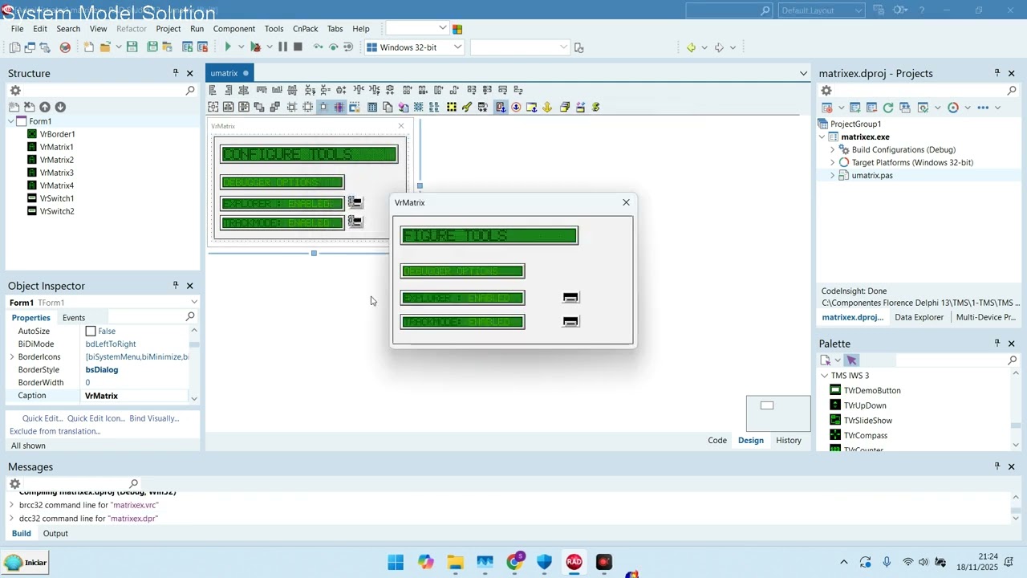Pin the Structure panel
This screenshot has width=1027, height=578.
175,73
